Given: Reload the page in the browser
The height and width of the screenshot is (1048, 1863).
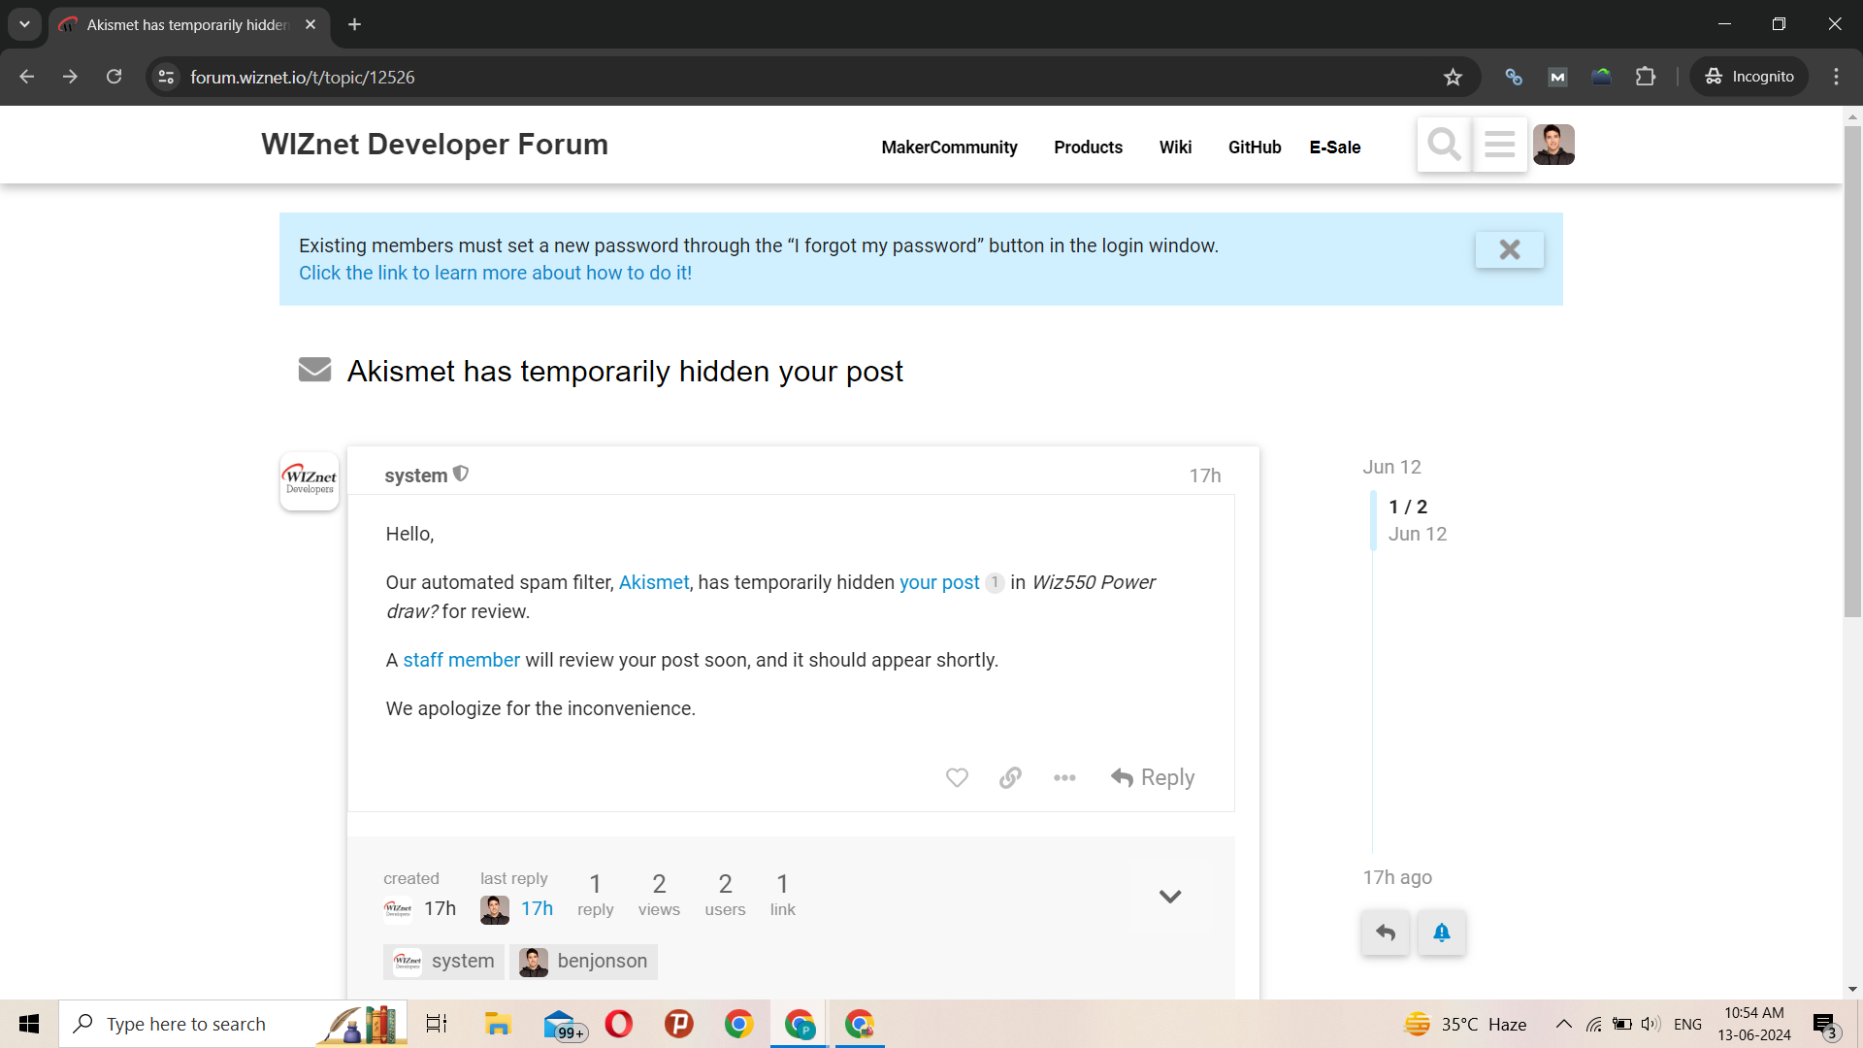Looking at the screenshot, I should [x=114, y=77].
